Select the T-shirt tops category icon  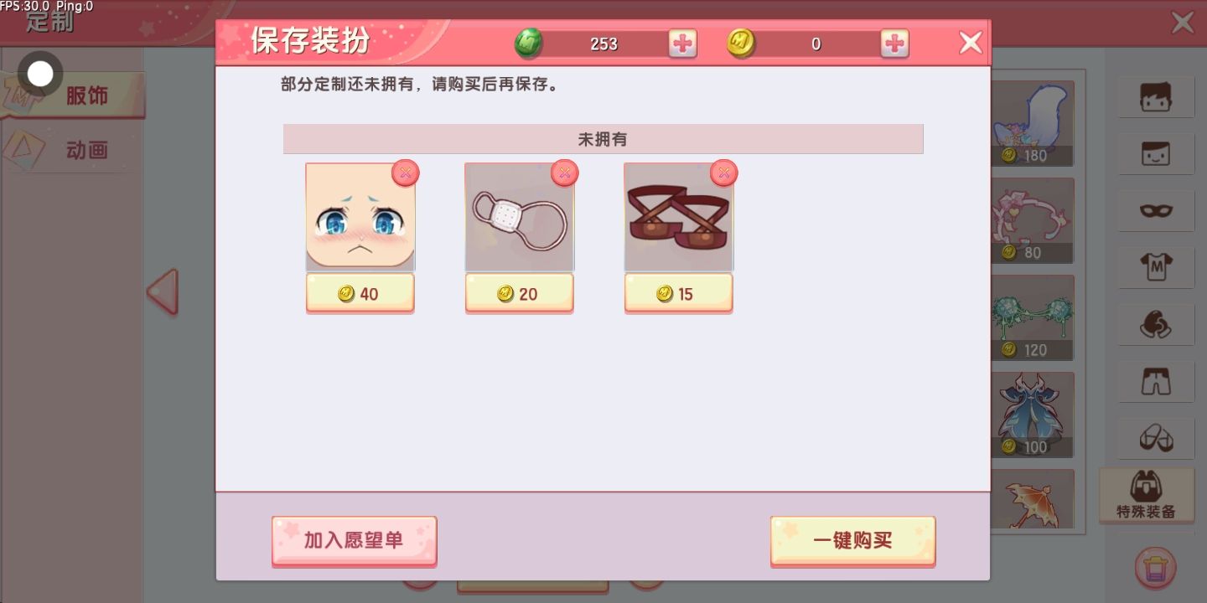(x=1156, y=267)
